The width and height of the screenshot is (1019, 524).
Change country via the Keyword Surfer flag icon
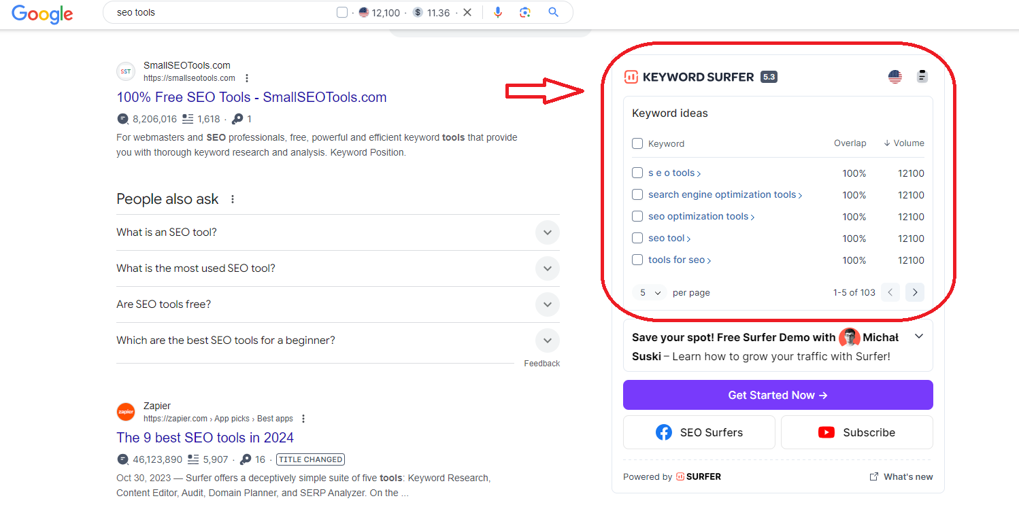(895, 77)
